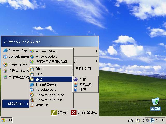Open the 回收站 recycle bin on desktop
Screen dimensions: 166x124
156,104
